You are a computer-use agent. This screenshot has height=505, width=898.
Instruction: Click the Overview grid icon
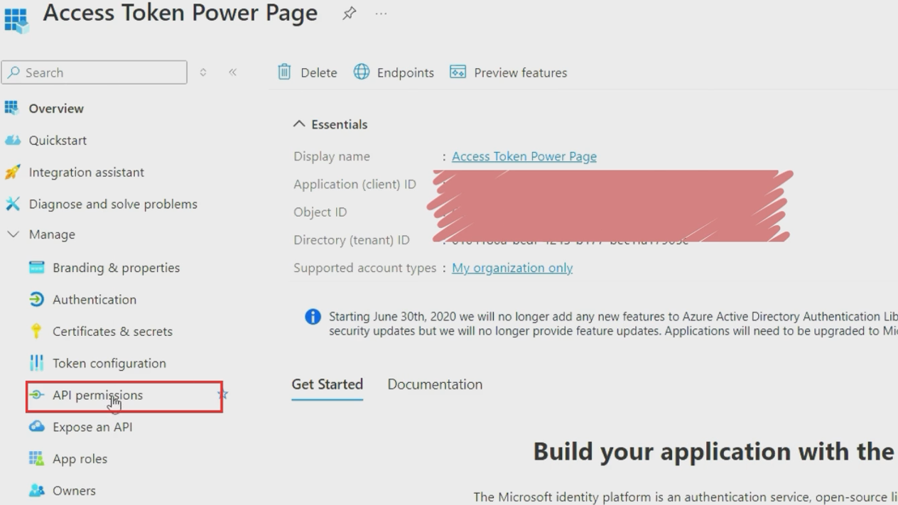tap(11, 108)
